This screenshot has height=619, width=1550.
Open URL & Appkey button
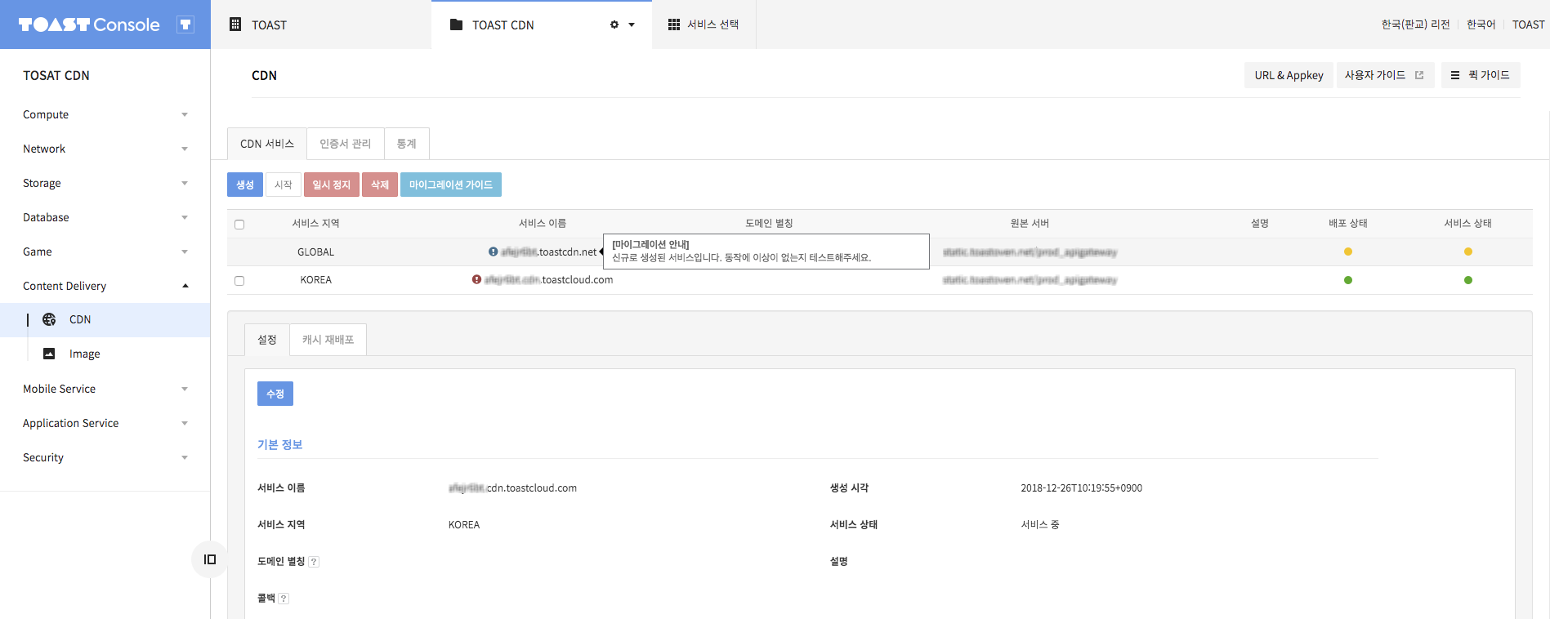click(x=1289, y=75)
